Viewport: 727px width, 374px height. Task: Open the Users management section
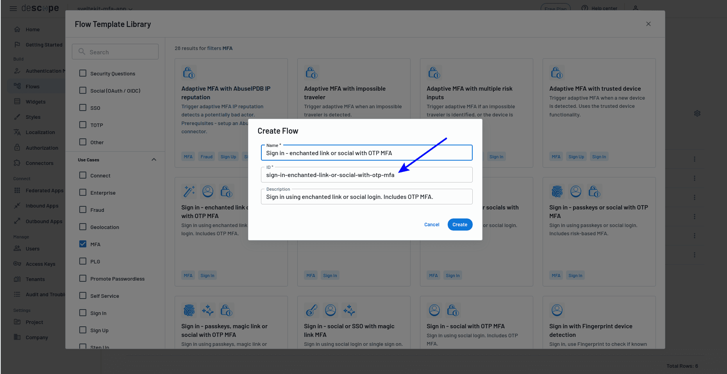[32, 249]
